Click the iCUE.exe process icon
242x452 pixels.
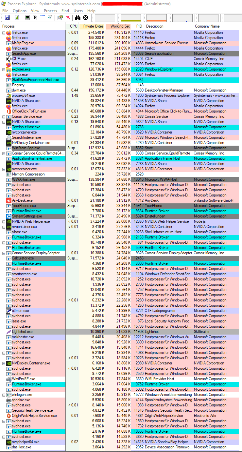9,59
